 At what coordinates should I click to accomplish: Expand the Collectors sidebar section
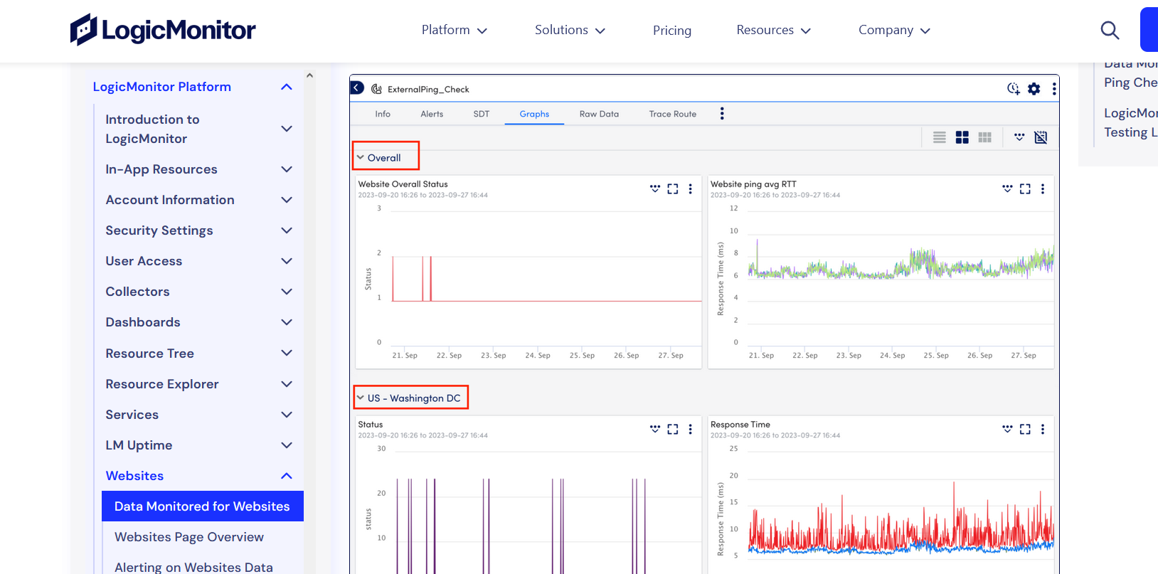(x=287, y=292)
